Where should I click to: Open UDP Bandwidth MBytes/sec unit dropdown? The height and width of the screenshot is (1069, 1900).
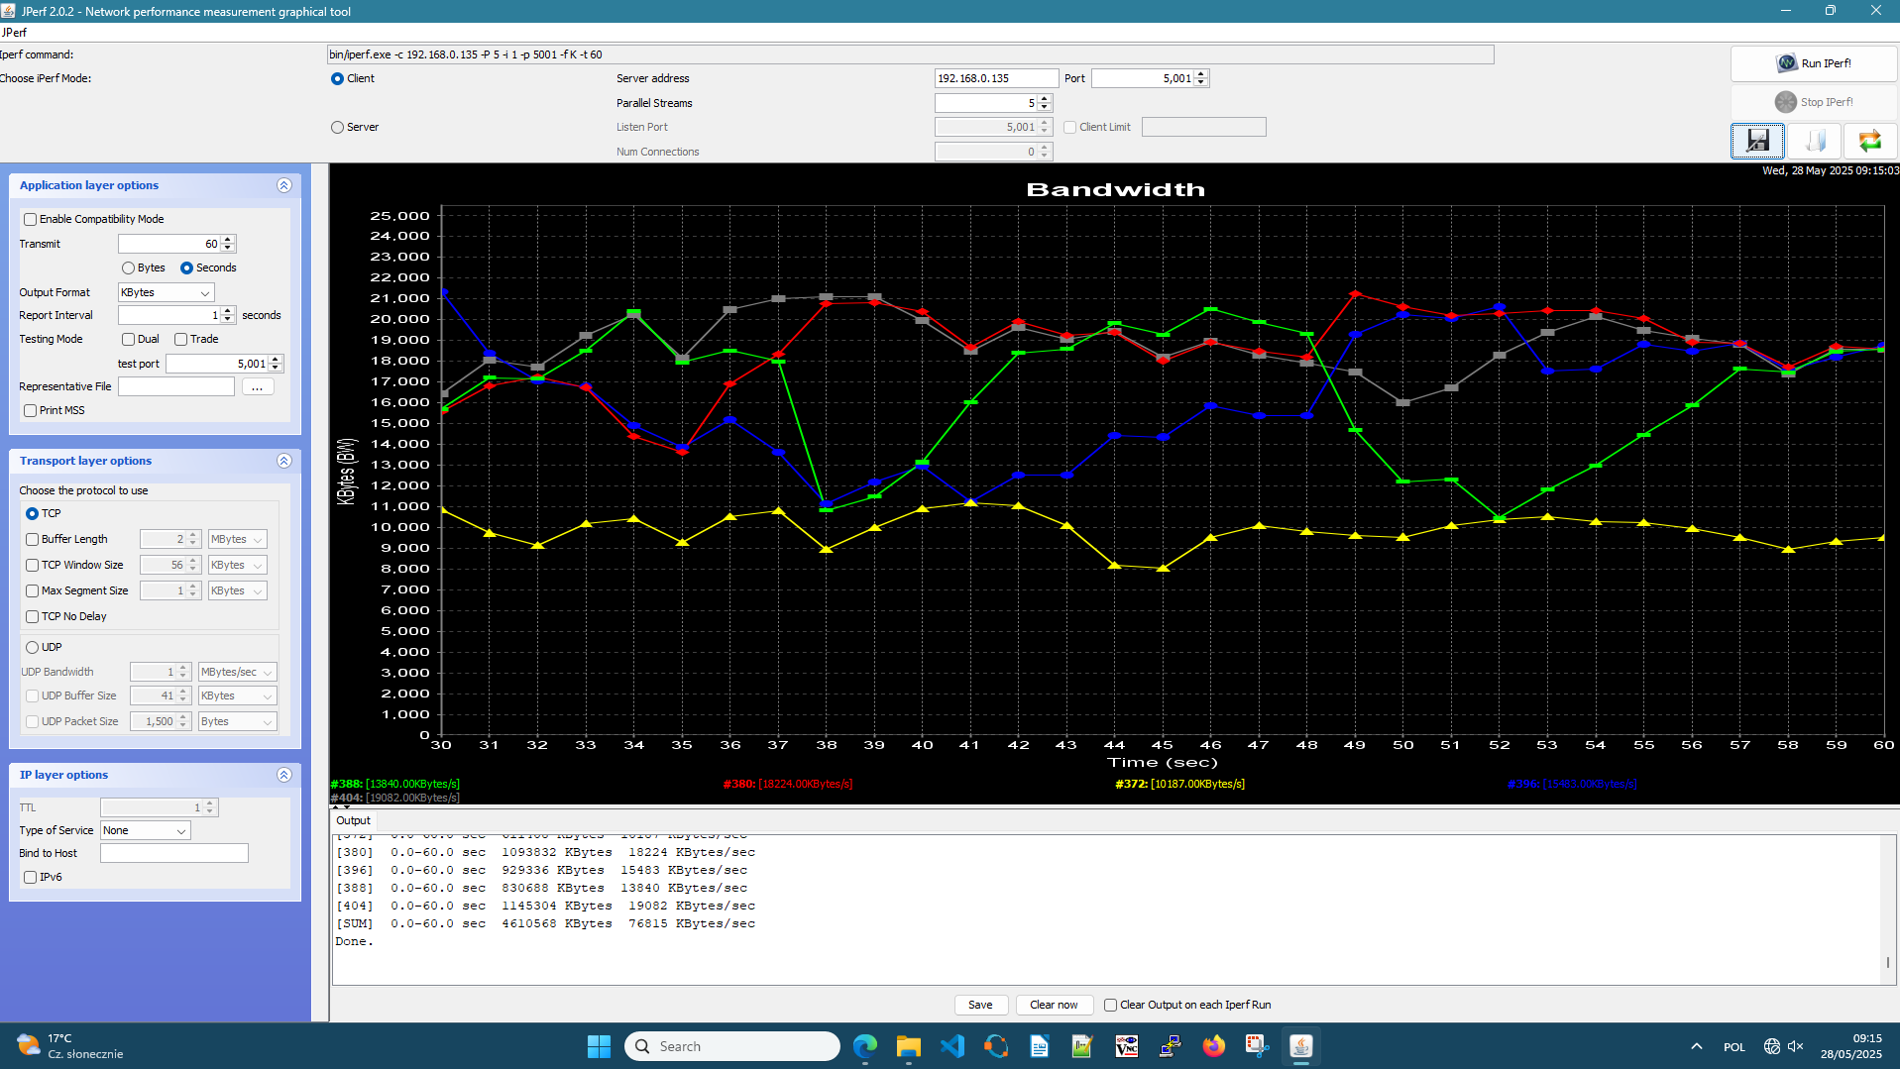(237, 672)
